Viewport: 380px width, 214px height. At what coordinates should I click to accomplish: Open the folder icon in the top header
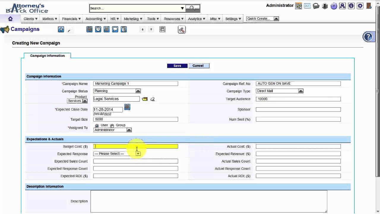[x=316, y=6]
